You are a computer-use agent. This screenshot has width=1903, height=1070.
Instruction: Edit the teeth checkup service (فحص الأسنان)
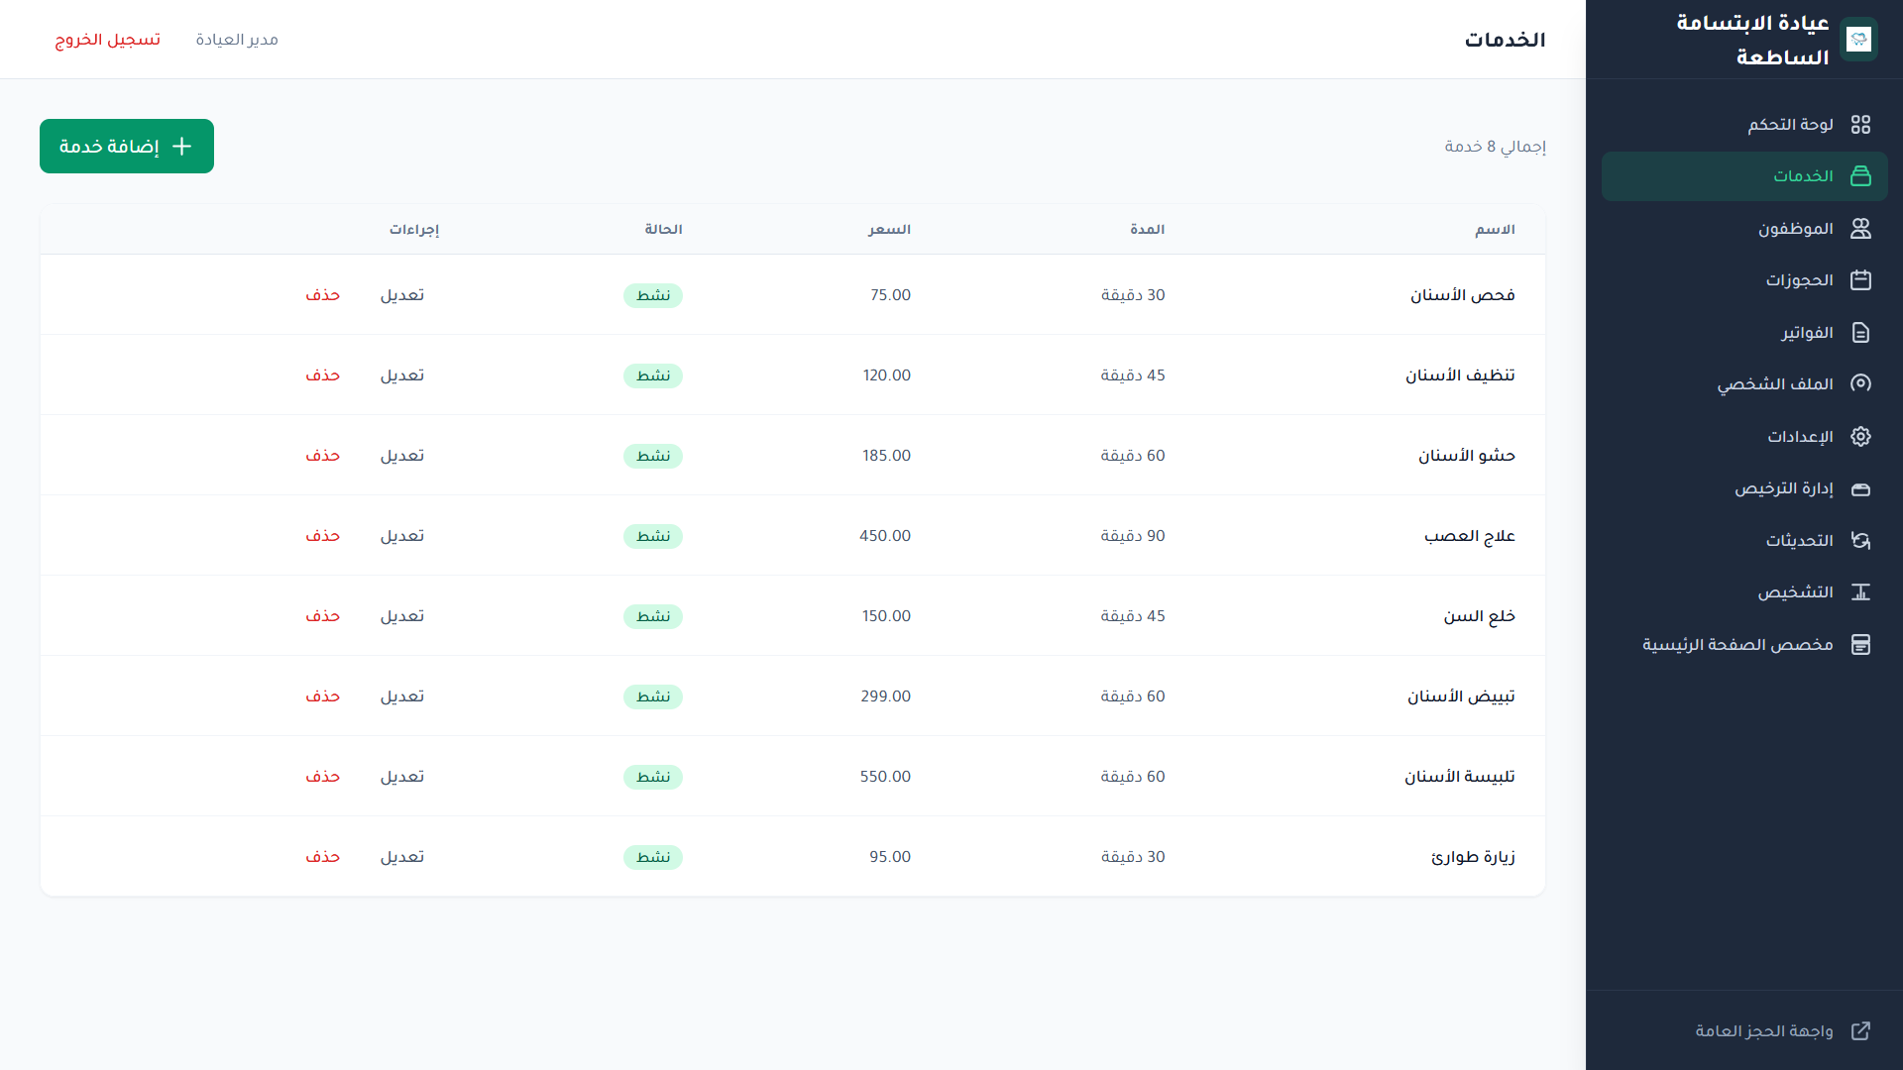[x=401, y=295]
